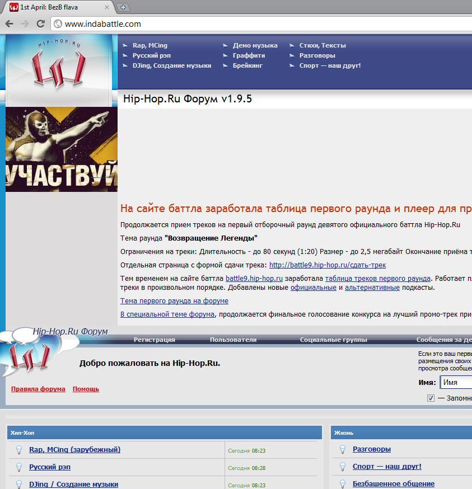This screenshot has width=472, height=489.
Task: Click the lightbulb icon beside Безбашенное общение
Action: 343,484
